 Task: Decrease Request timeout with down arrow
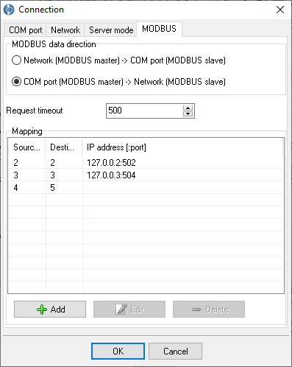(x=188, y=113)
